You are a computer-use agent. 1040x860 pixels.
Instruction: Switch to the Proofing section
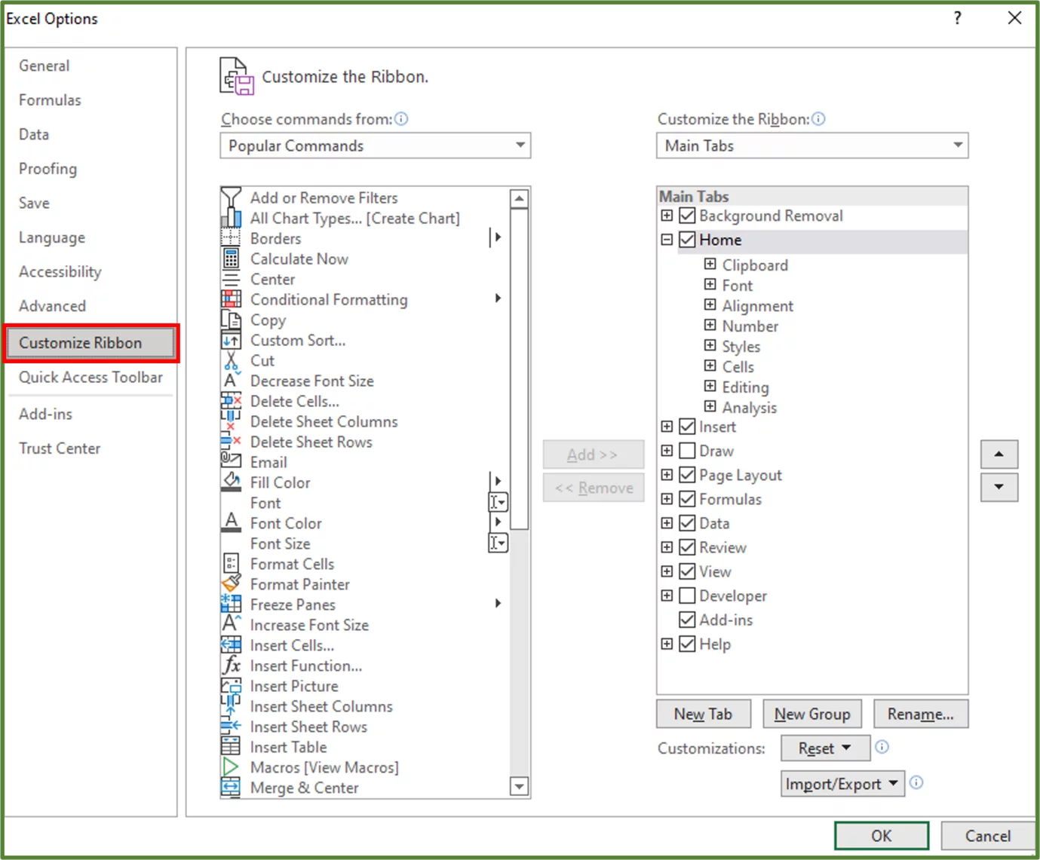[48, 169]
